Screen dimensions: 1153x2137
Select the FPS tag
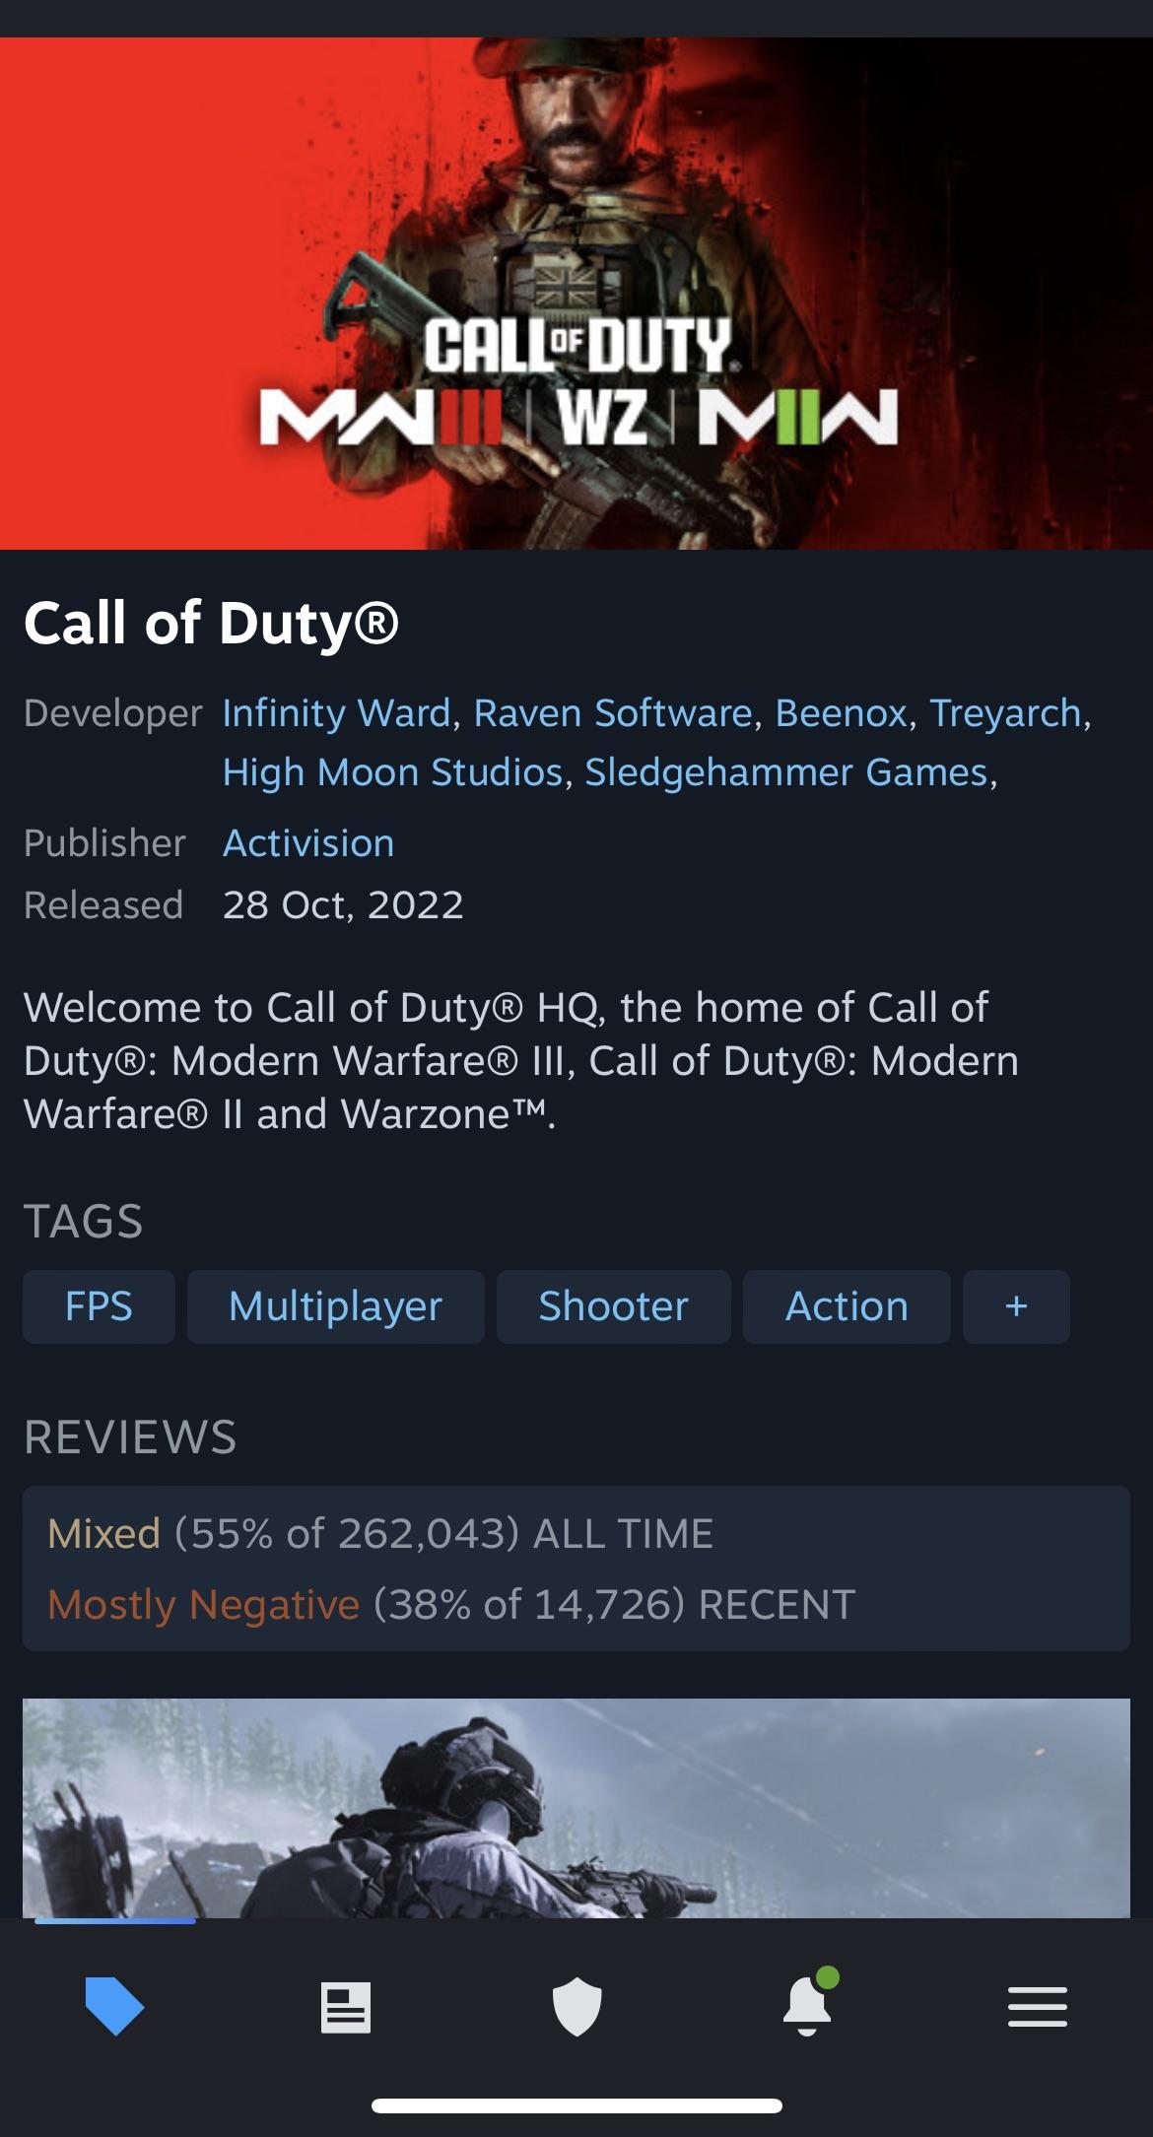point(99,1306)
